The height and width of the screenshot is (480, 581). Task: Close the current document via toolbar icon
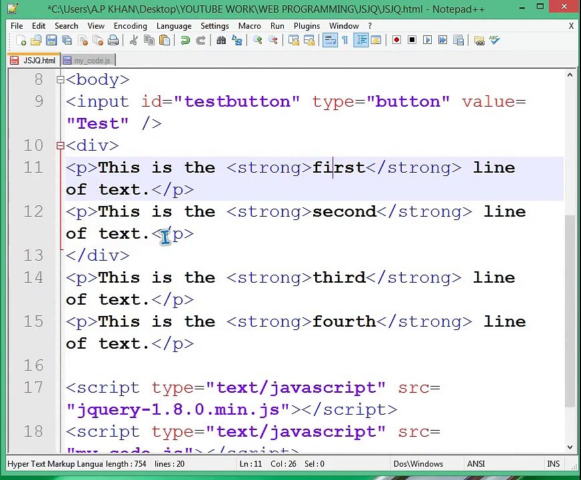point(82,40)
